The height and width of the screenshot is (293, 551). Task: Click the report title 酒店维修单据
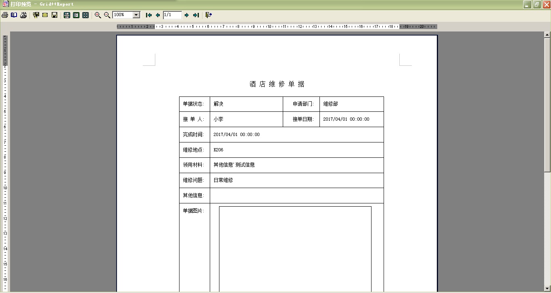pyautogui.click(x=277, y=84)
